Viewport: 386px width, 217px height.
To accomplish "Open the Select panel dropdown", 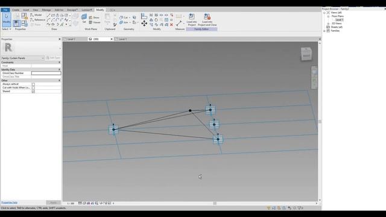I will coord(7,29).
